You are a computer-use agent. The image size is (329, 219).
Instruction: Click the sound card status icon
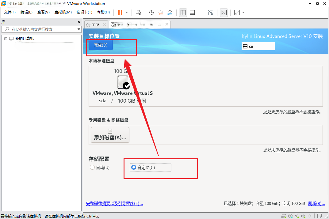(x=303, y=216)
